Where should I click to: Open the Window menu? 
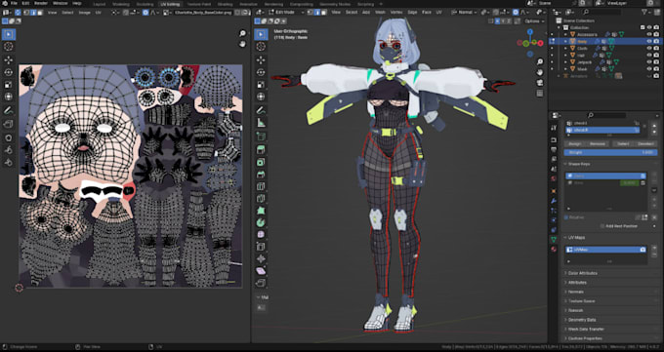pos(61,3)
